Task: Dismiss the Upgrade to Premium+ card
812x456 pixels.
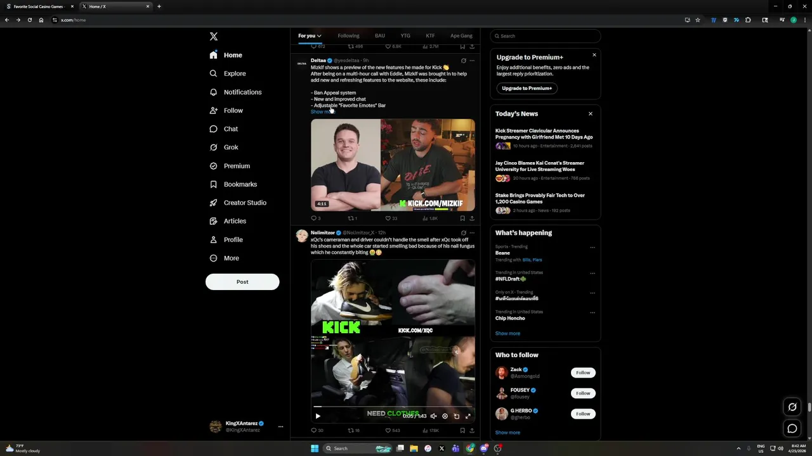Action: pyautogui.click(x=594, y=55)
